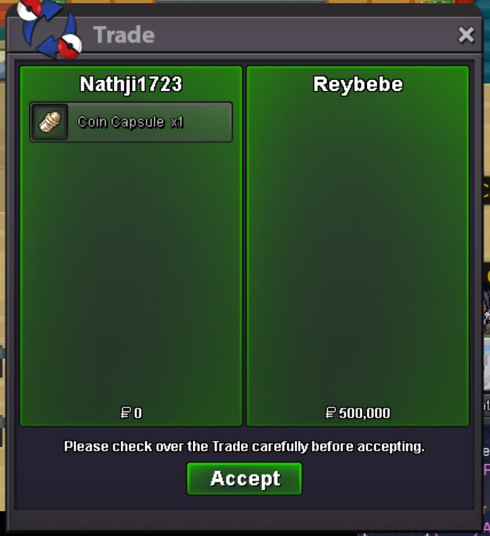Click the Pokedollar symbol beside 500,000
This screenshot has width=490, height=536.
coord(330,413)
